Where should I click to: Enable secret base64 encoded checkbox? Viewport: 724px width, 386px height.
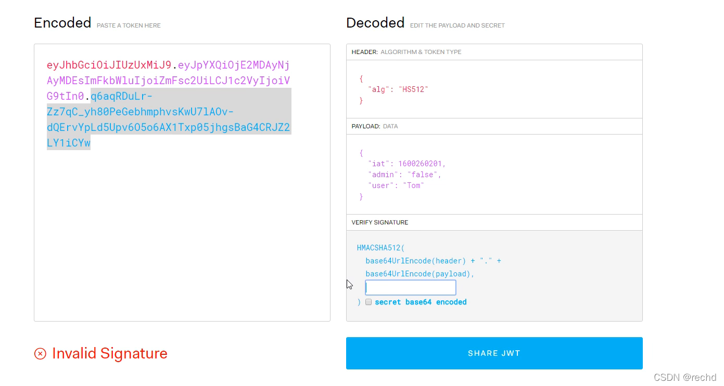[x=369, y=302]
